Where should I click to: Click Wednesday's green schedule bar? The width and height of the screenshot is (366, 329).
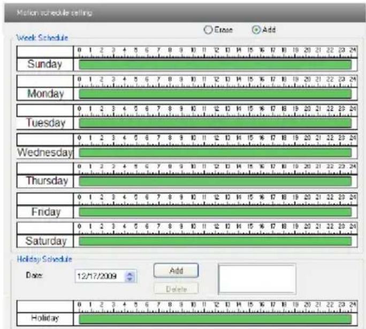[215, 152]
